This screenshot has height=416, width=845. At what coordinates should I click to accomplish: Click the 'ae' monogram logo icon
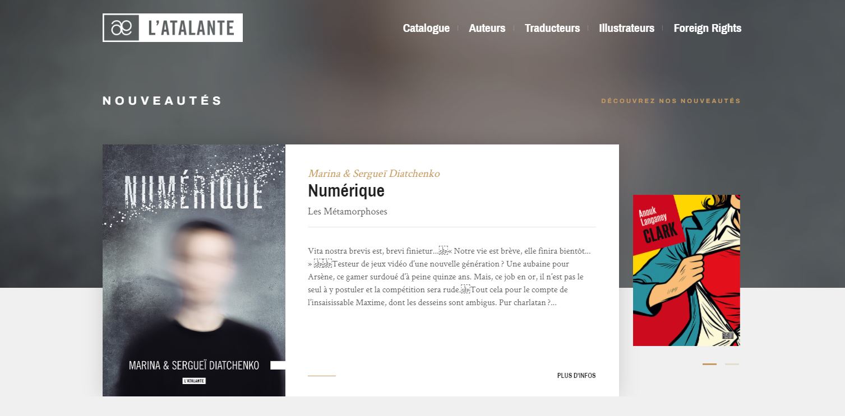[121, 27]
